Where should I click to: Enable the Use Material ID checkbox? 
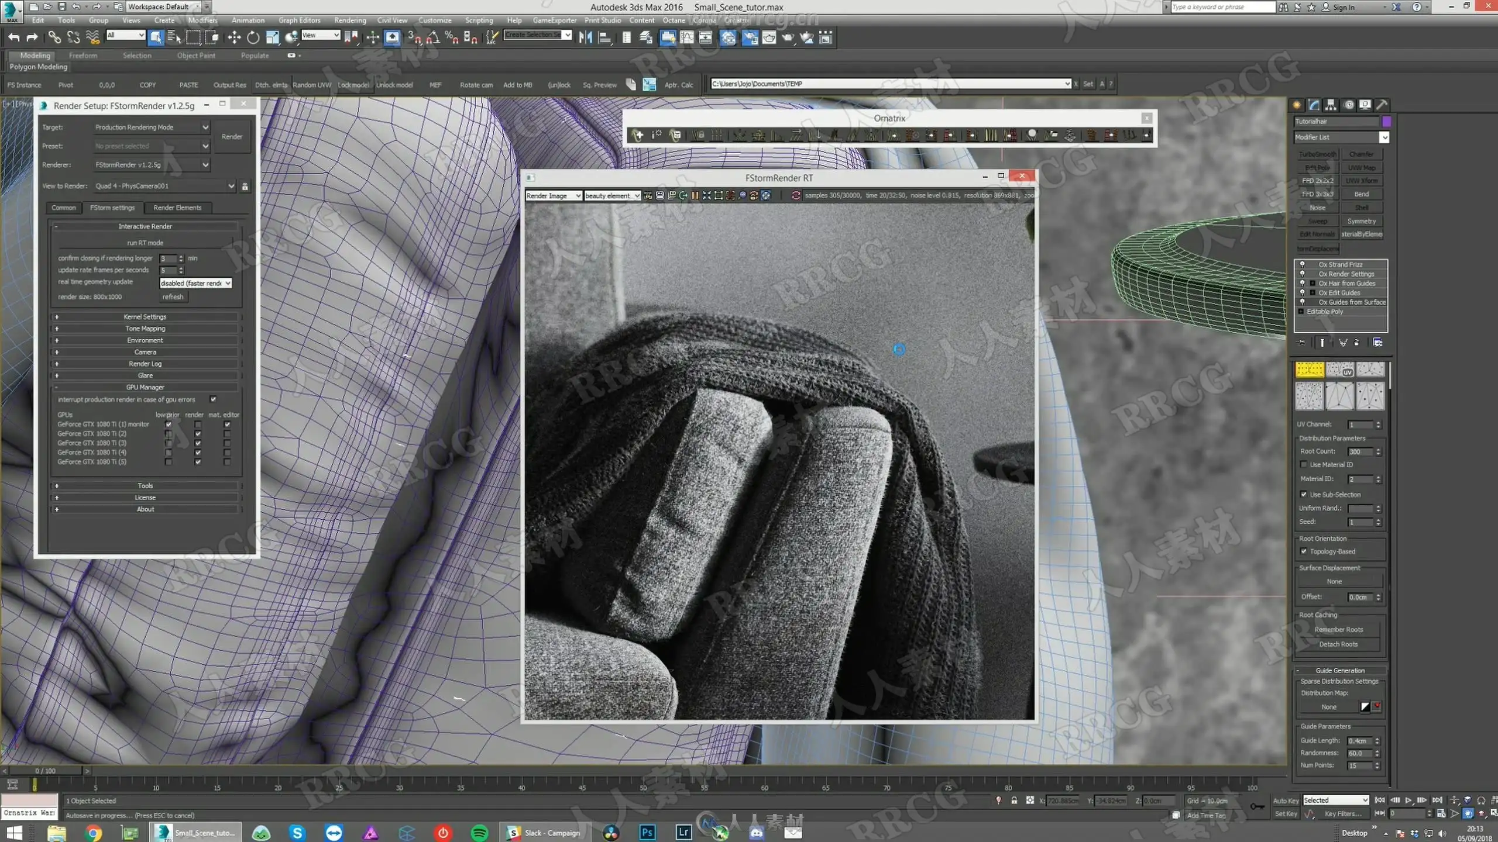click(1304, 465)
